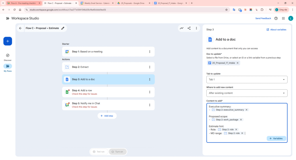Open the About variables link
The height and width of the screenshot is (160, 296).
pyautogui.click(x=276, y=29)
